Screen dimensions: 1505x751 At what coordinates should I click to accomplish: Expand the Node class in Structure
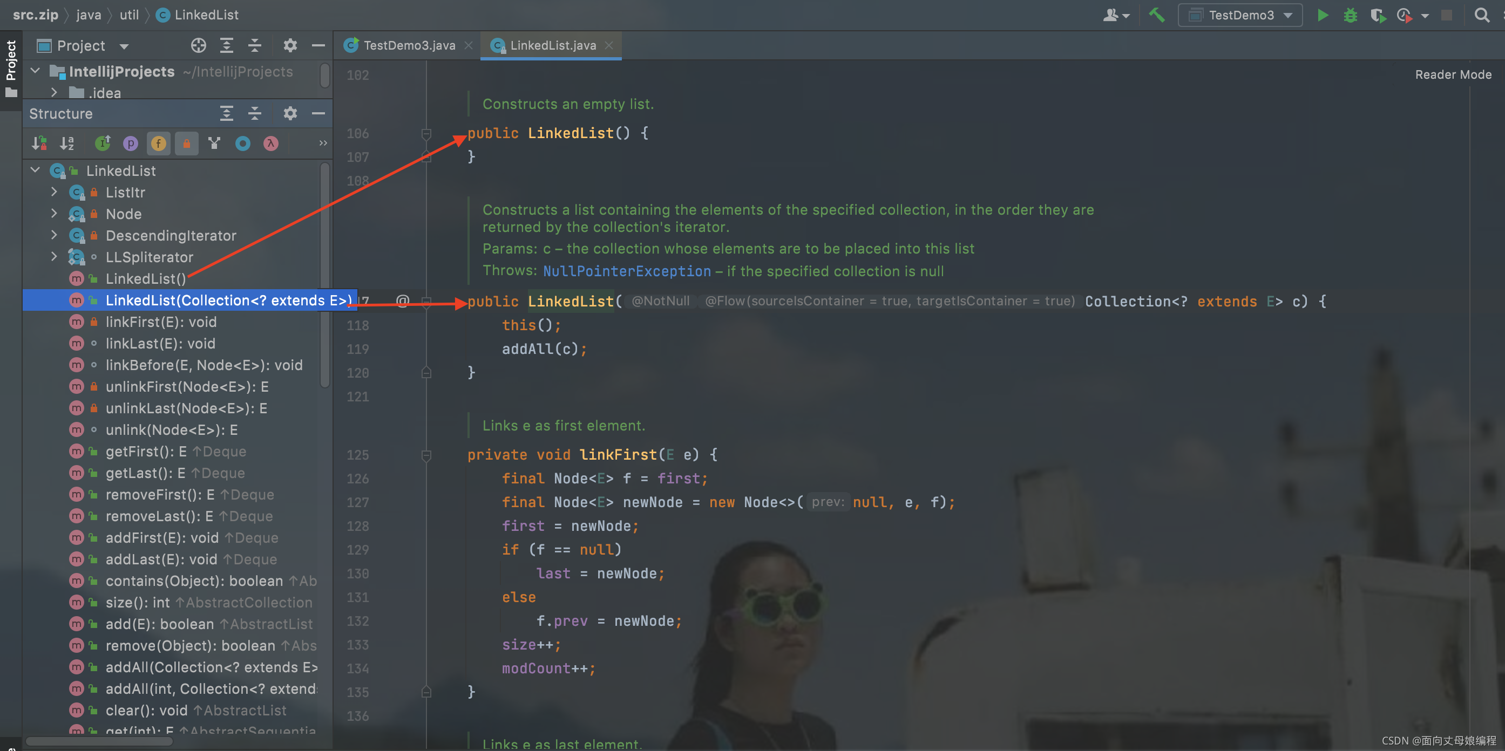(x=55, y=214)
